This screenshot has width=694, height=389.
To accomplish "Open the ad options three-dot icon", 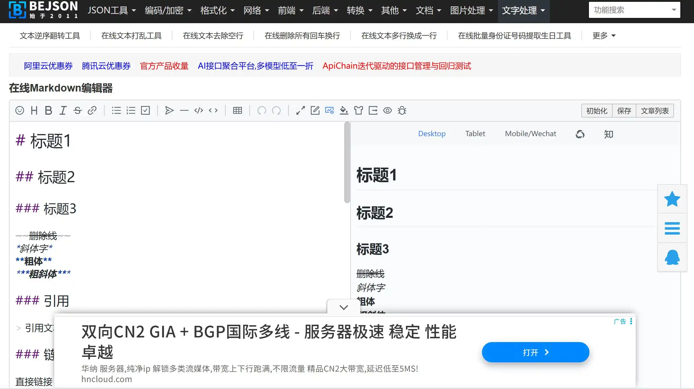I will coord(631,321).
